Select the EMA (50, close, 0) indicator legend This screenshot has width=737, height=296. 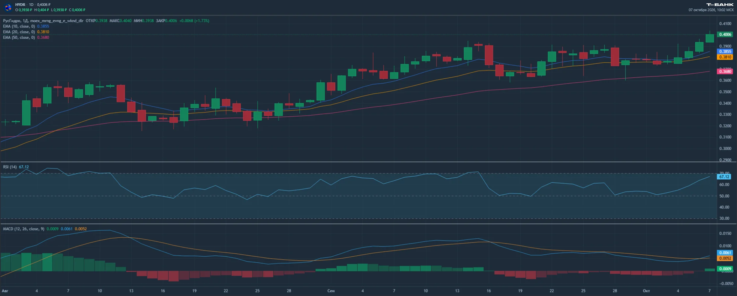[x=19, y=37]
